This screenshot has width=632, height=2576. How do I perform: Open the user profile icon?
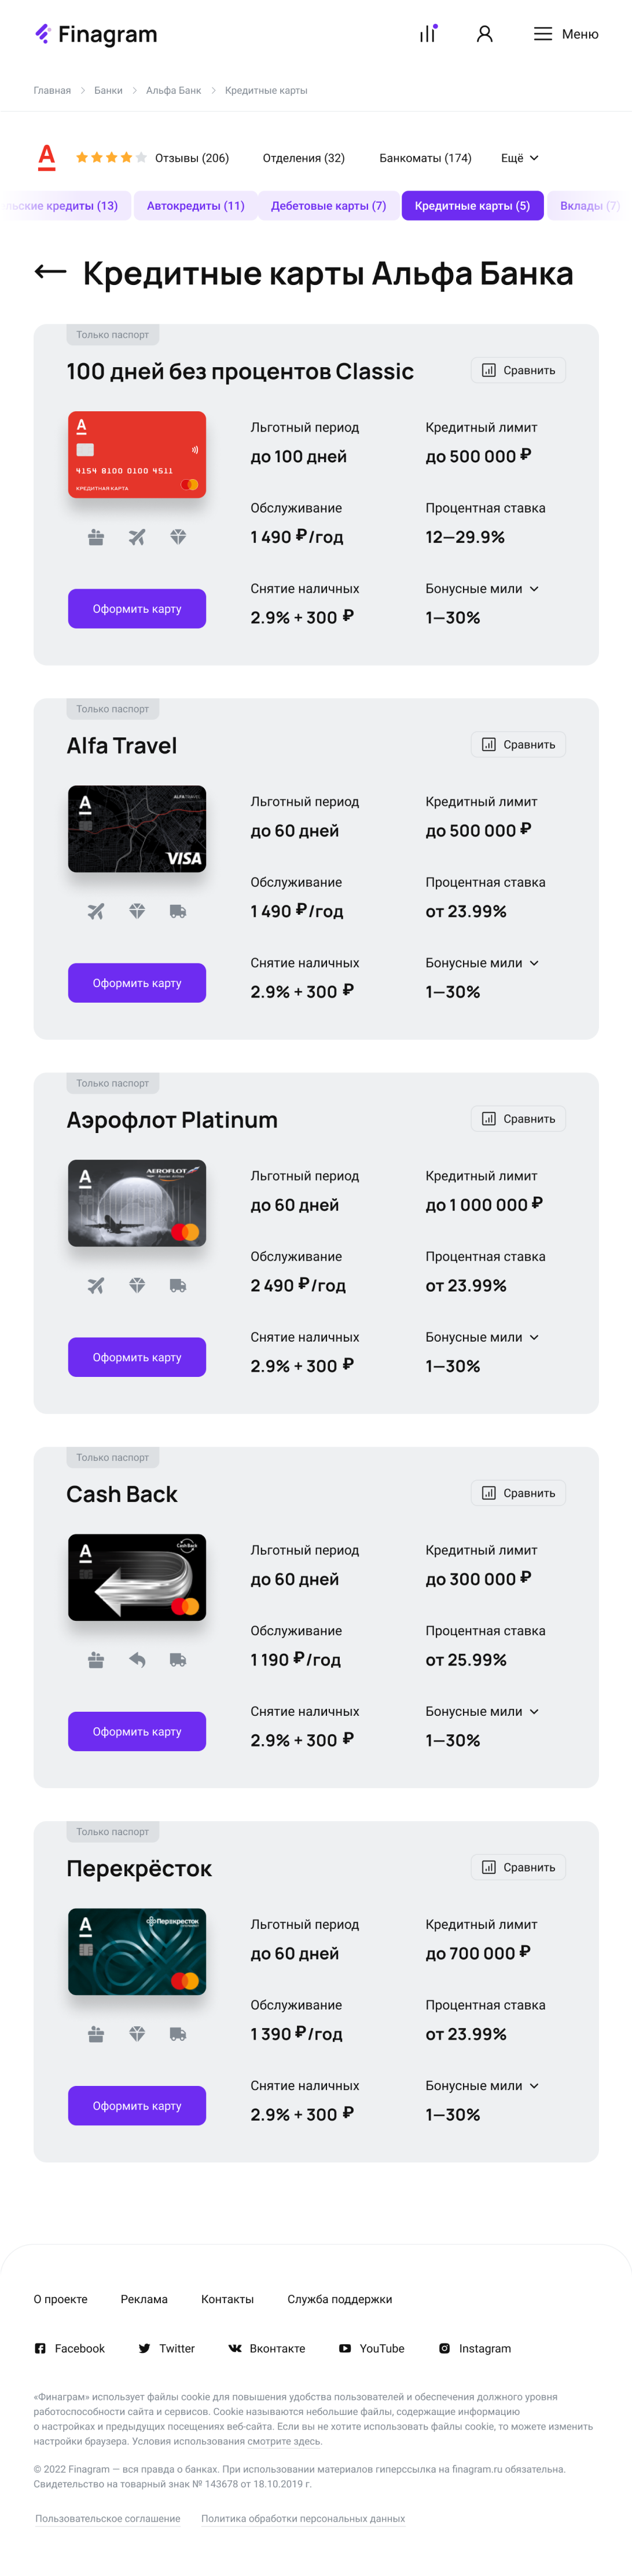click(484, 34)
